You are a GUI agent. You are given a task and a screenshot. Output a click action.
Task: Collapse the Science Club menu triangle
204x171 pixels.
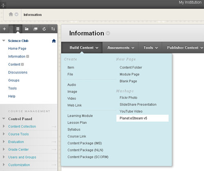coord(4,40)
